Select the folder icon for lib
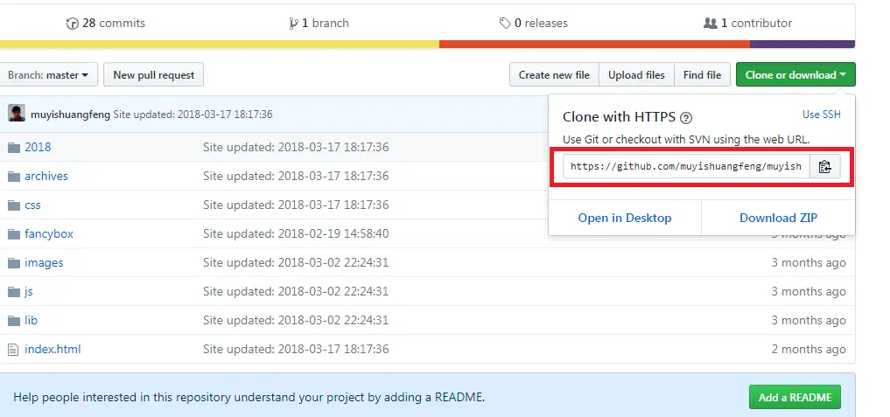Screen dimensions: 890x417 14,321
